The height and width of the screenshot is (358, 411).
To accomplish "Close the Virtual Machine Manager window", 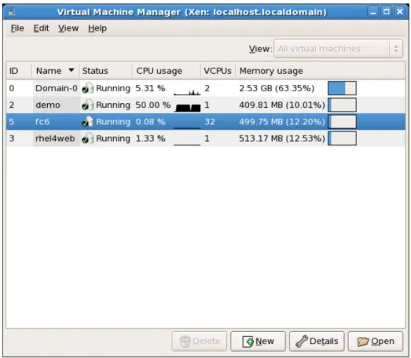I will (400, 12).
